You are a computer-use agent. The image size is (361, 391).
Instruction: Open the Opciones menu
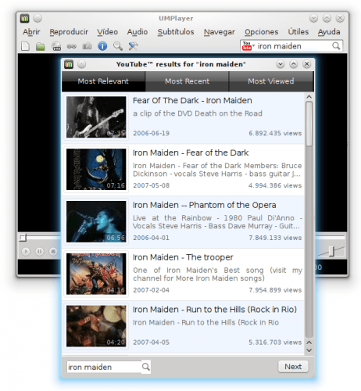click(261, 32)
